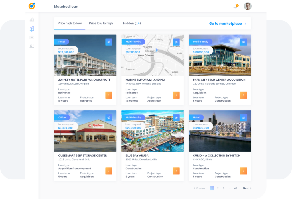Open the bottom sidebar devices icon

[32, 46]
